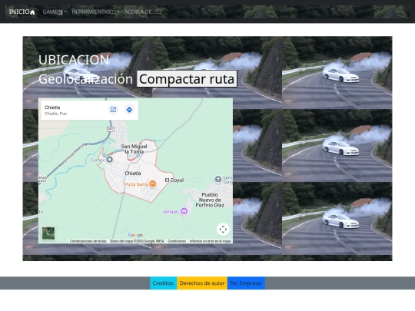The width and height of the screenshot is (415, 311).
Task: Click the Chietla place title in map card
Action: pos(52,108)
